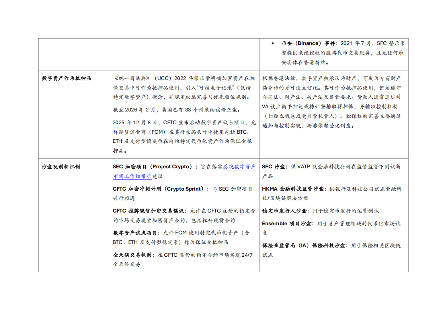Open the 总统数字资产市场工作组报告 hyperlink
This screenshot has width=447, height=316.
pyautogui.click(x=240, y=167)
